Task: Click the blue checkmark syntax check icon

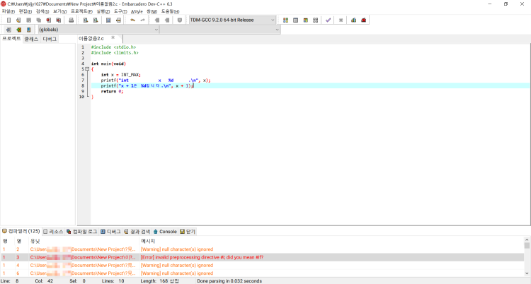Action: pyautogui.click(x=327, y=20)
